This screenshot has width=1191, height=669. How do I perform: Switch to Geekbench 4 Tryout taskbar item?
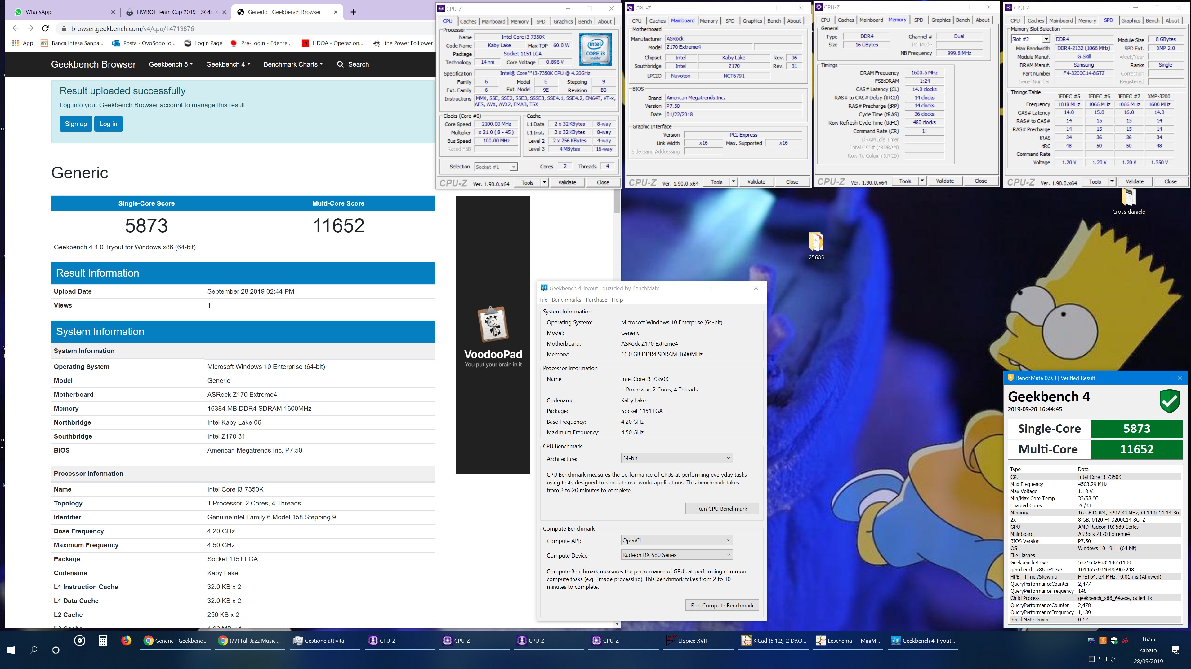click(x=923, y=641)
